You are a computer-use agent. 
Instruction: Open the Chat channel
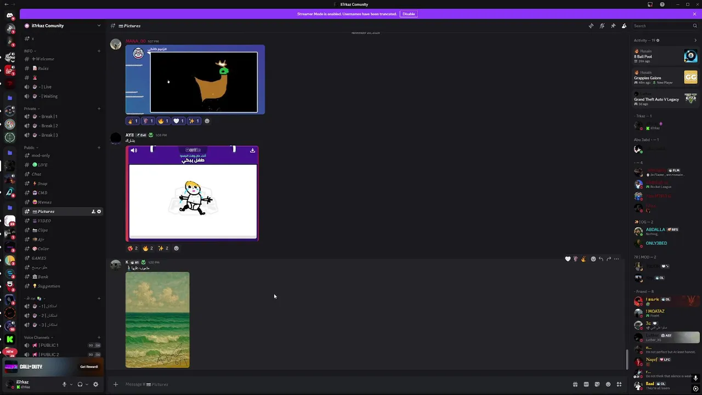[63, 174]
